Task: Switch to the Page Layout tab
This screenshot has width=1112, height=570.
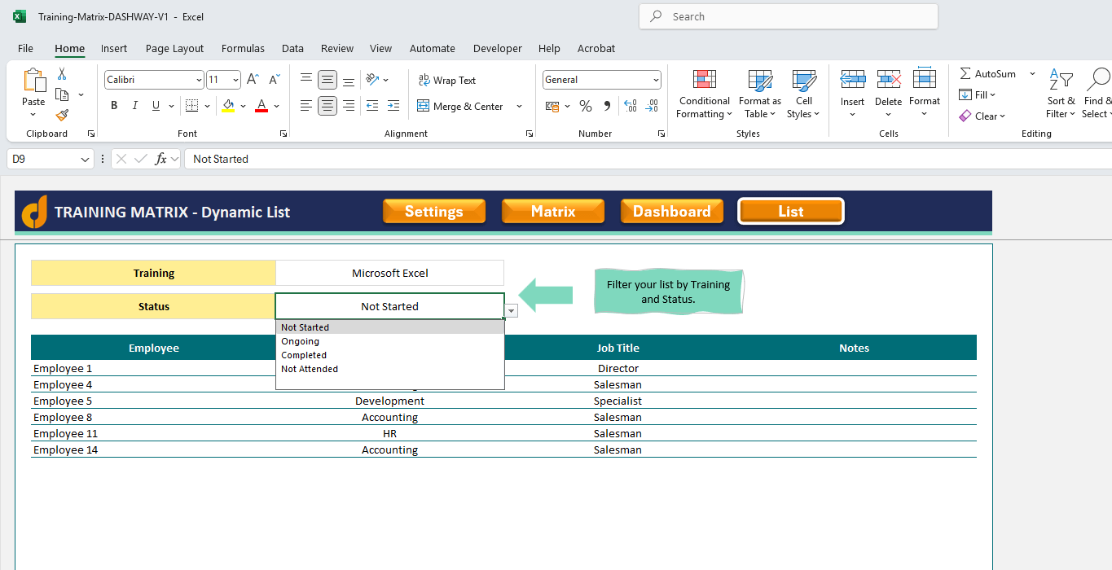Action: click(174, 48)
